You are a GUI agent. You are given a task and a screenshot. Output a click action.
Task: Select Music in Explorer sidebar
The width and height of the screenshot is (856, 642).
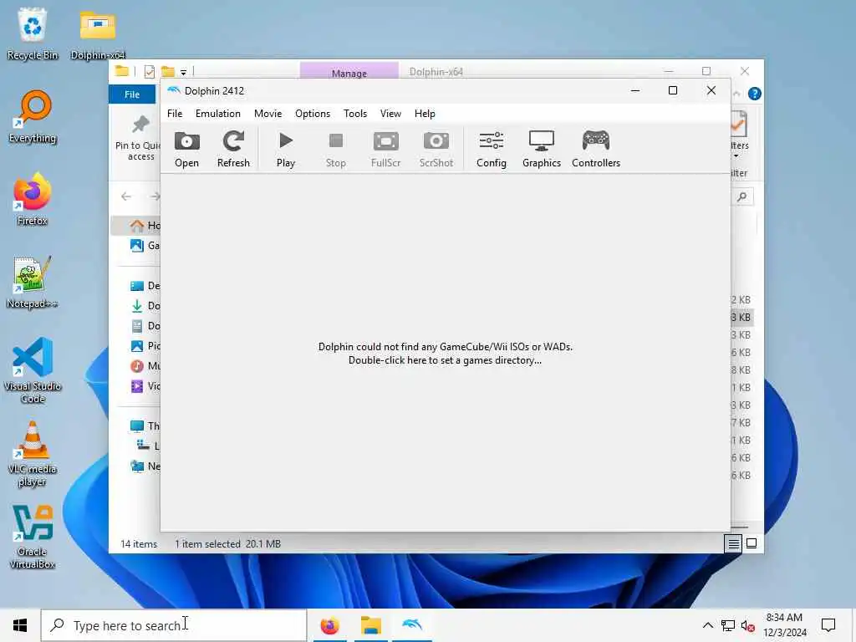point(144,366)
